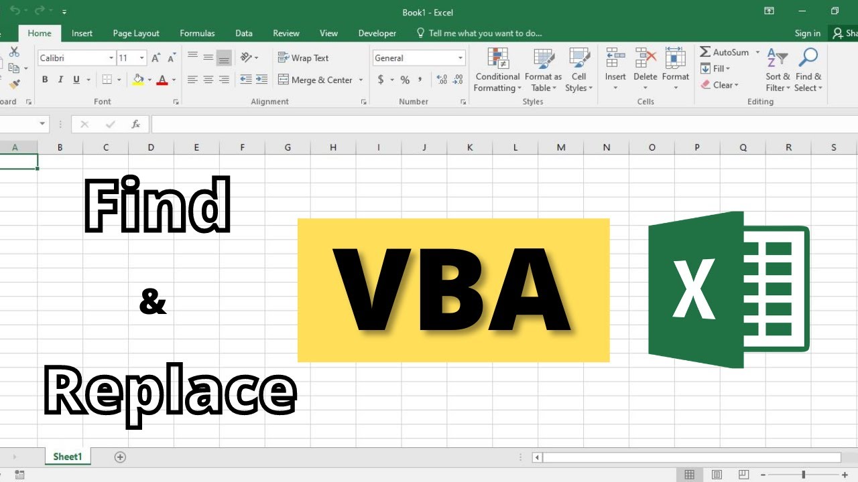The image size is (858, 482).
Task: Decrease font size with the smaller A icon
Action: click(171, 58)
